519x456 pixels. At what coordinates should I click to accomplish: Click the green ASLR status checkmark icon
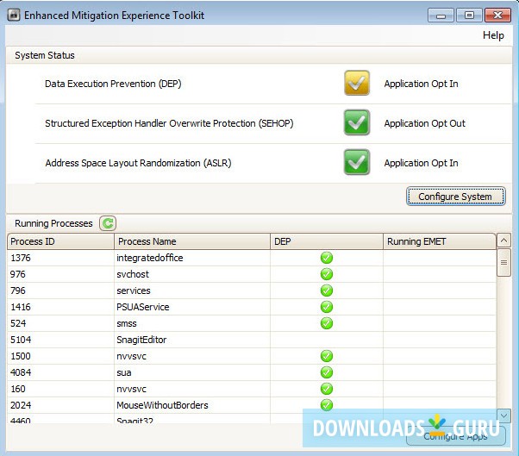356,162
